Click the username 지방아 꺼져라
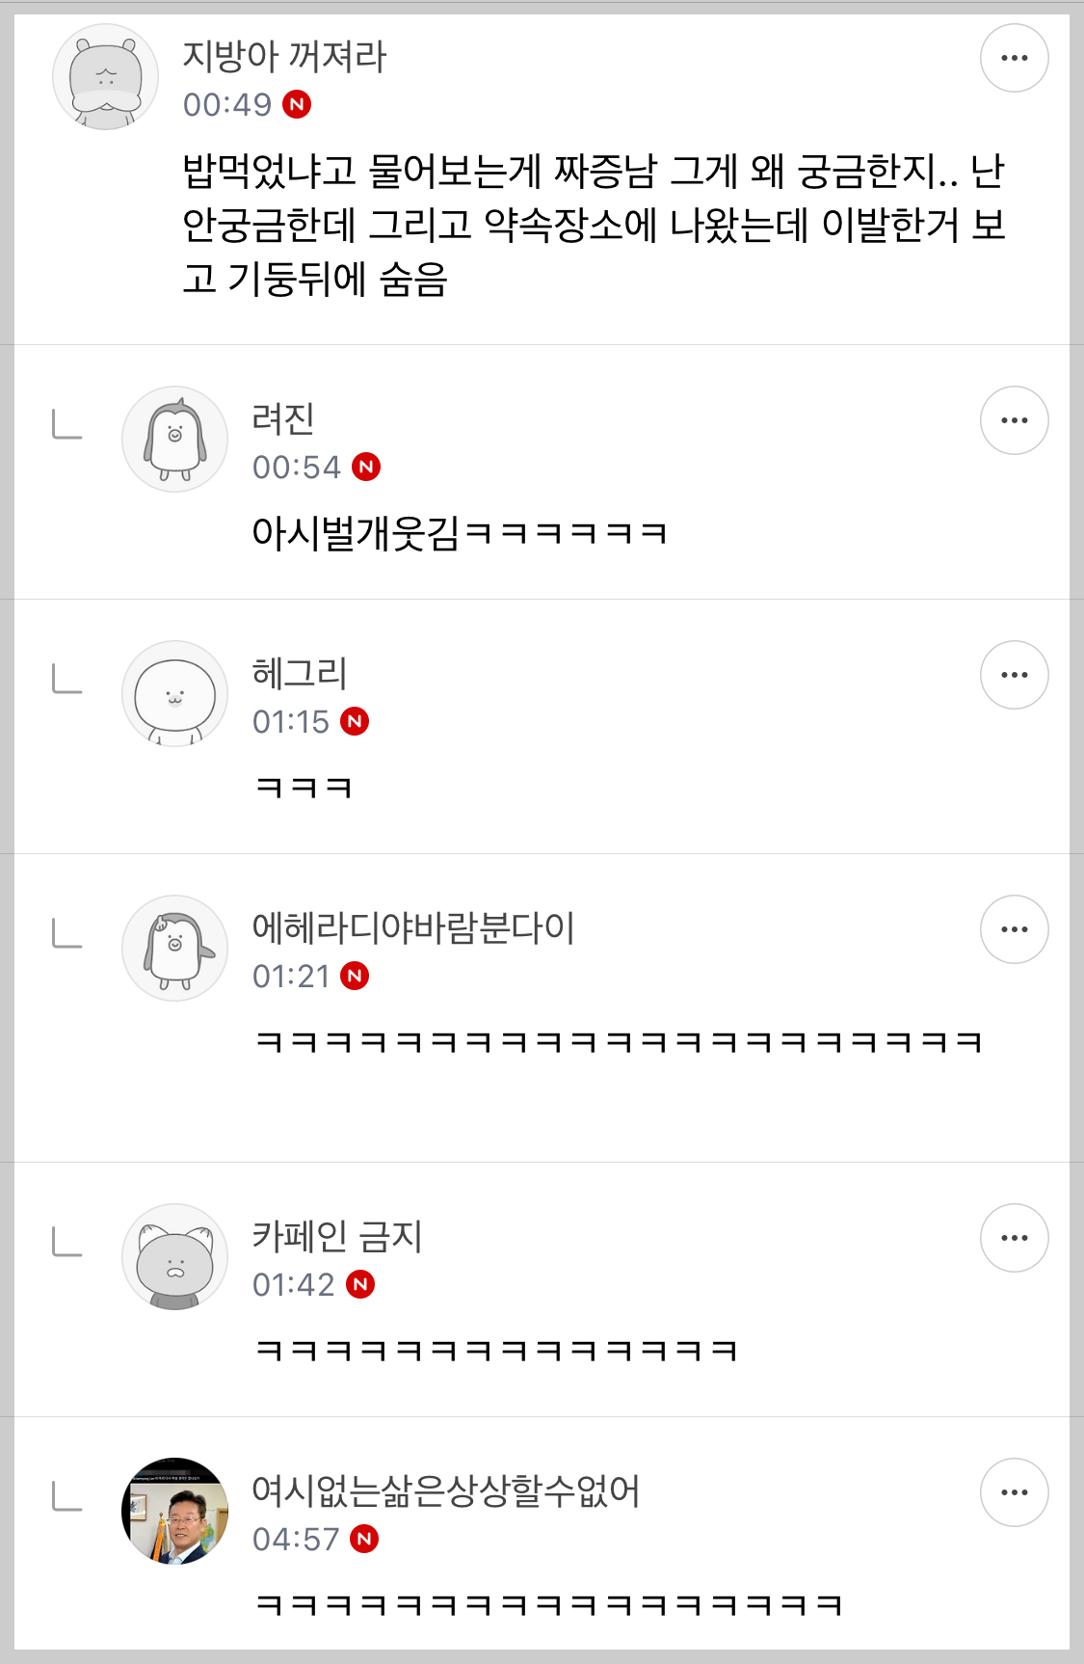This screenshot has height=1664, width=1084. tap(284, 57)
